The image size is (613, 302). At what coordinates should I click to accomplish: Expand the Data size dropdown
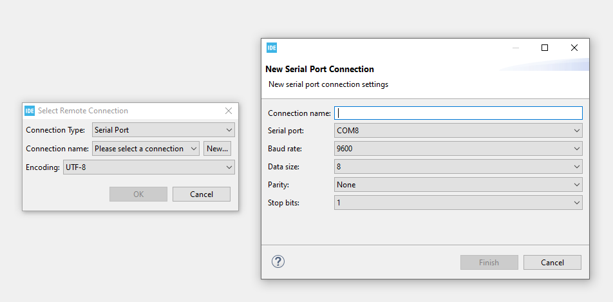458,167
